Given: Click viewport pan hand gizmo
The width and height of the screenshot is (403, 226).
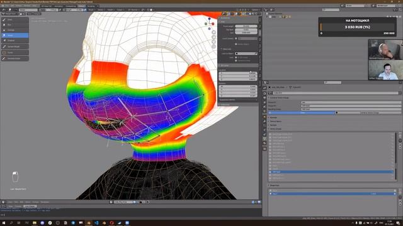Looking at the screenshot, I should (x=214, y=37).
